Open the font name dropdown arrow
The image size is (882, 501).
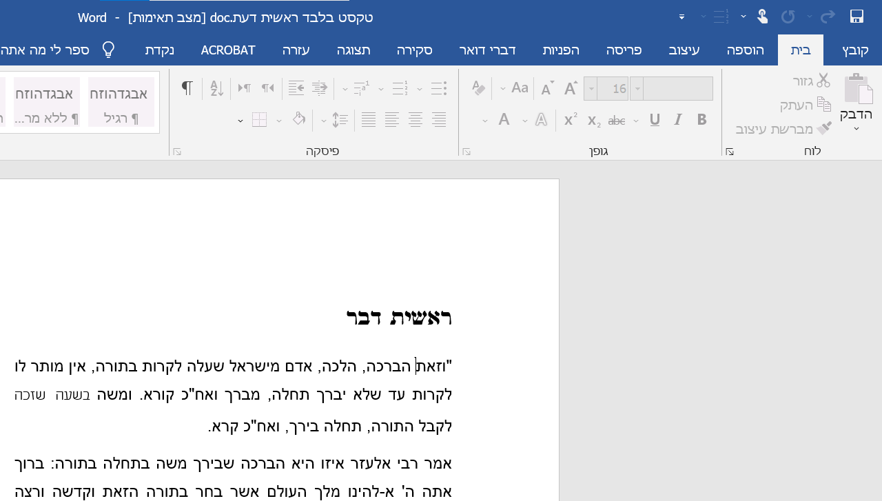(637, 89)
